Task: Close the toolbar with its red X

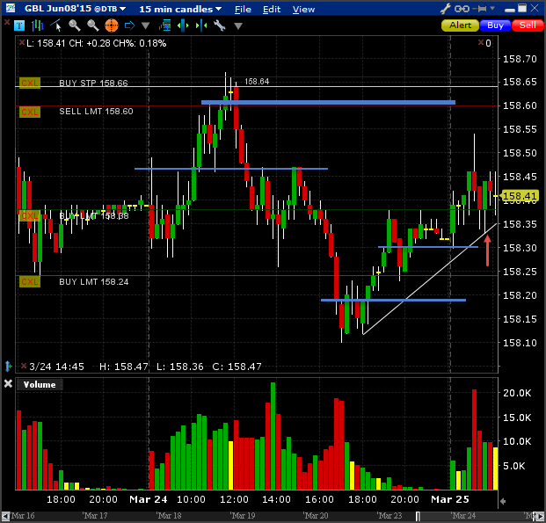Action: point(7,22)
